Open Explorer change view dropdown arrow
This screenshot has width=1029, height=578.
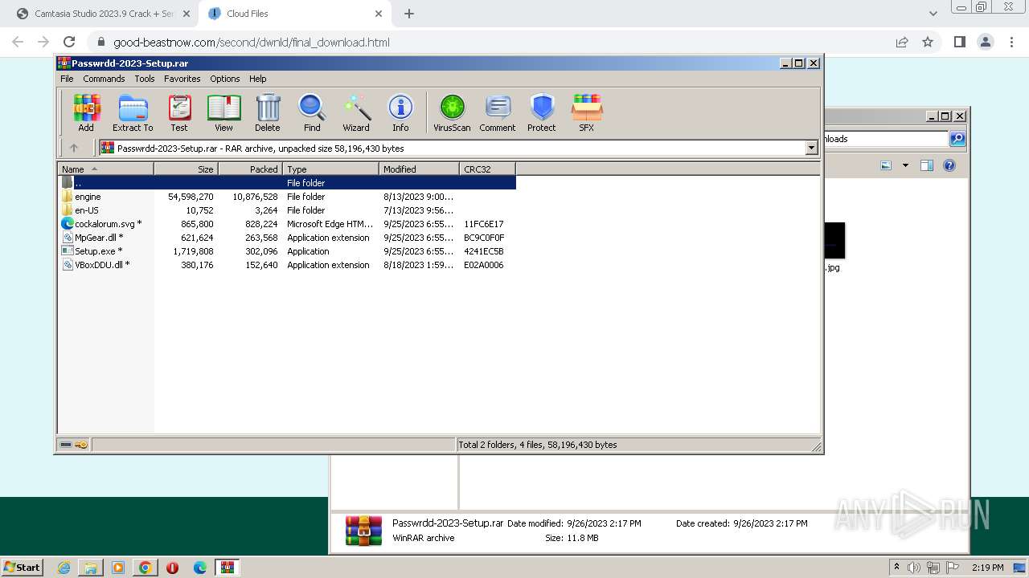(905, 165)
